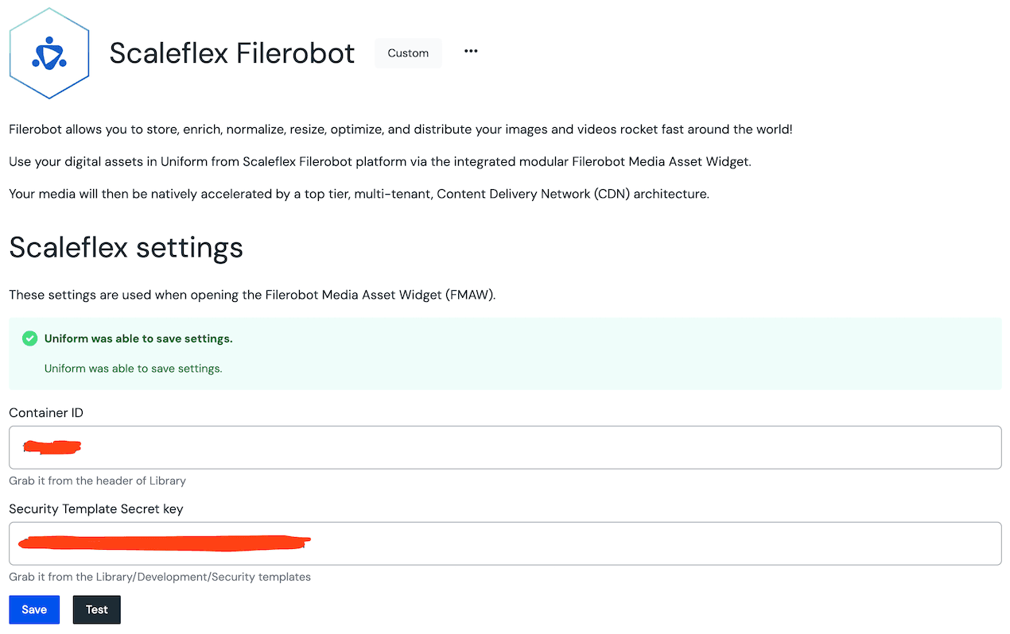Click the green success checkmark icon

29,338
